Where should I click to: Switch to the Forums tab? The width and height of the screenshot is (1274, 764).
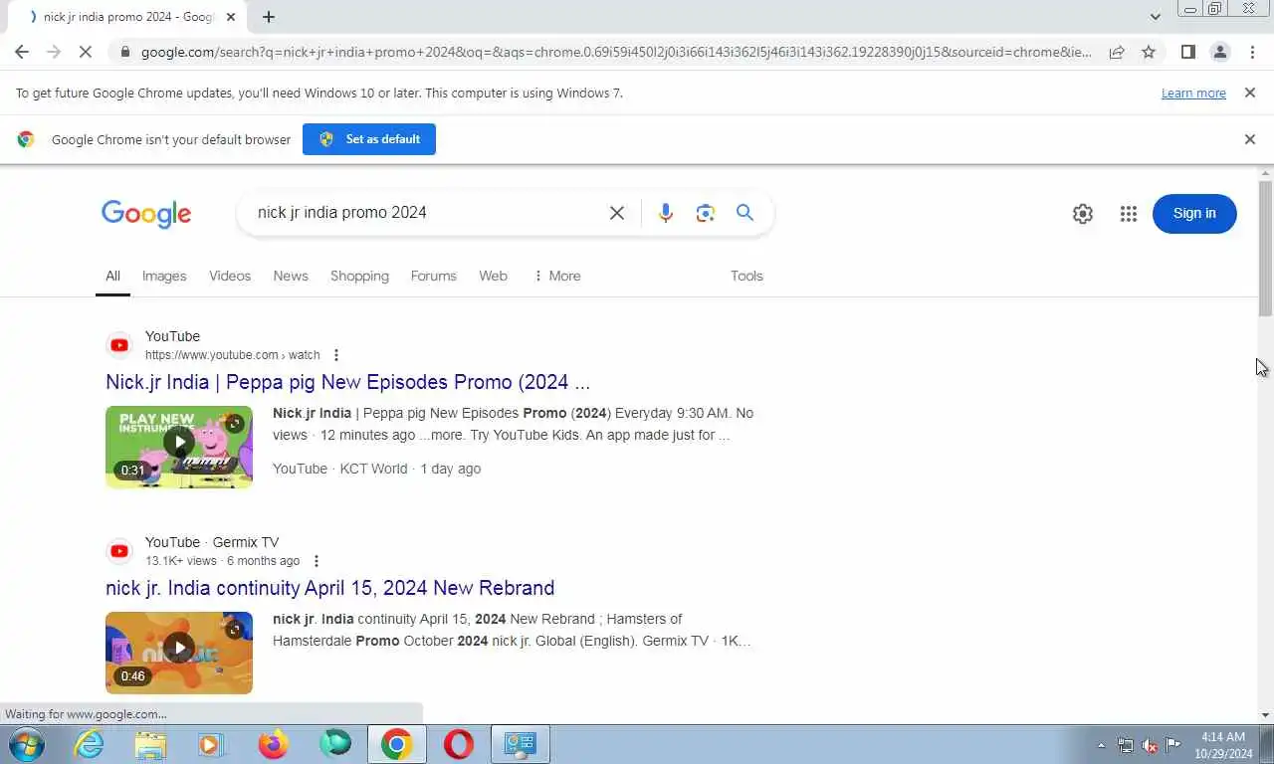click(x=433, y=276)
